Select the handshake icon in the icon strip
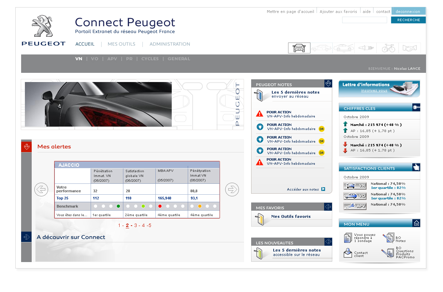This screenshot has height=292, width=443. (410, 48)
